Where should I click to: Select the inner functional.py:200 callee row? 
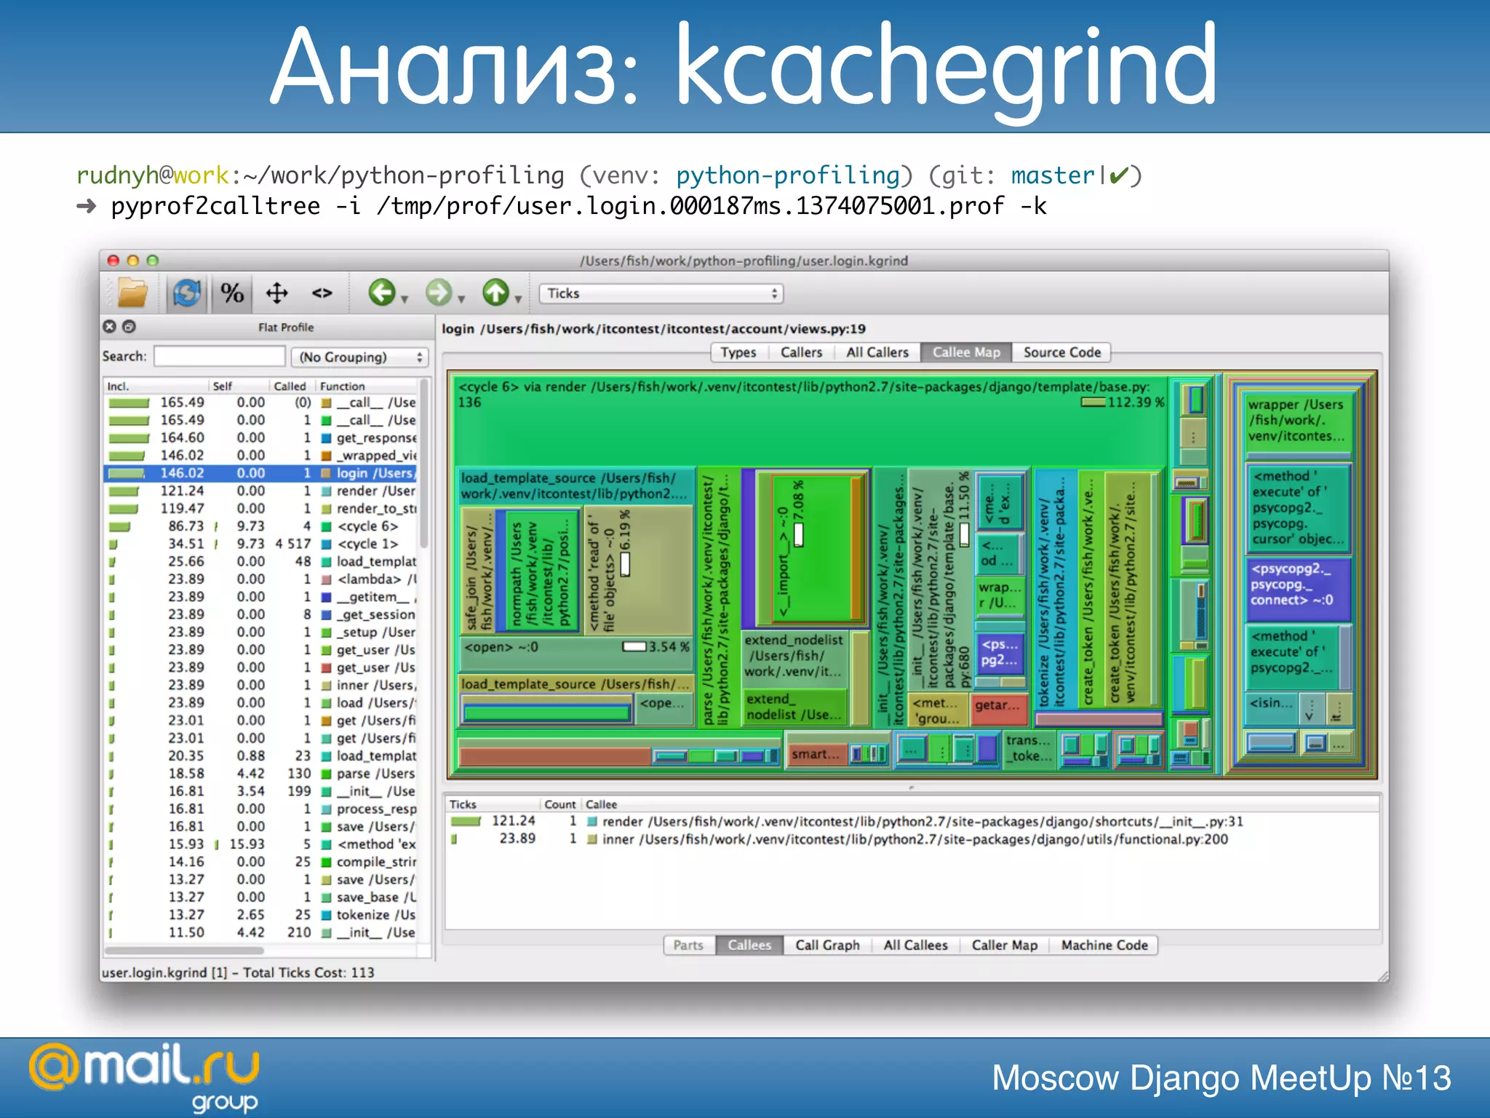click(x=912, y=839)
